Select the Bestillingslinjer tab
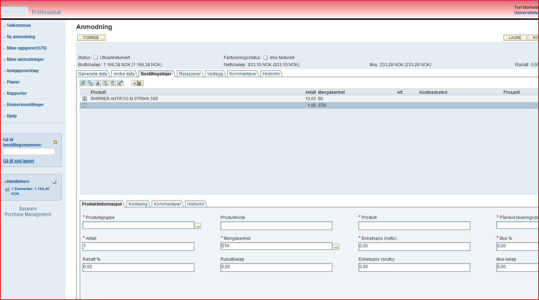Viewport: 539px width, 300px height. [156, 74]
